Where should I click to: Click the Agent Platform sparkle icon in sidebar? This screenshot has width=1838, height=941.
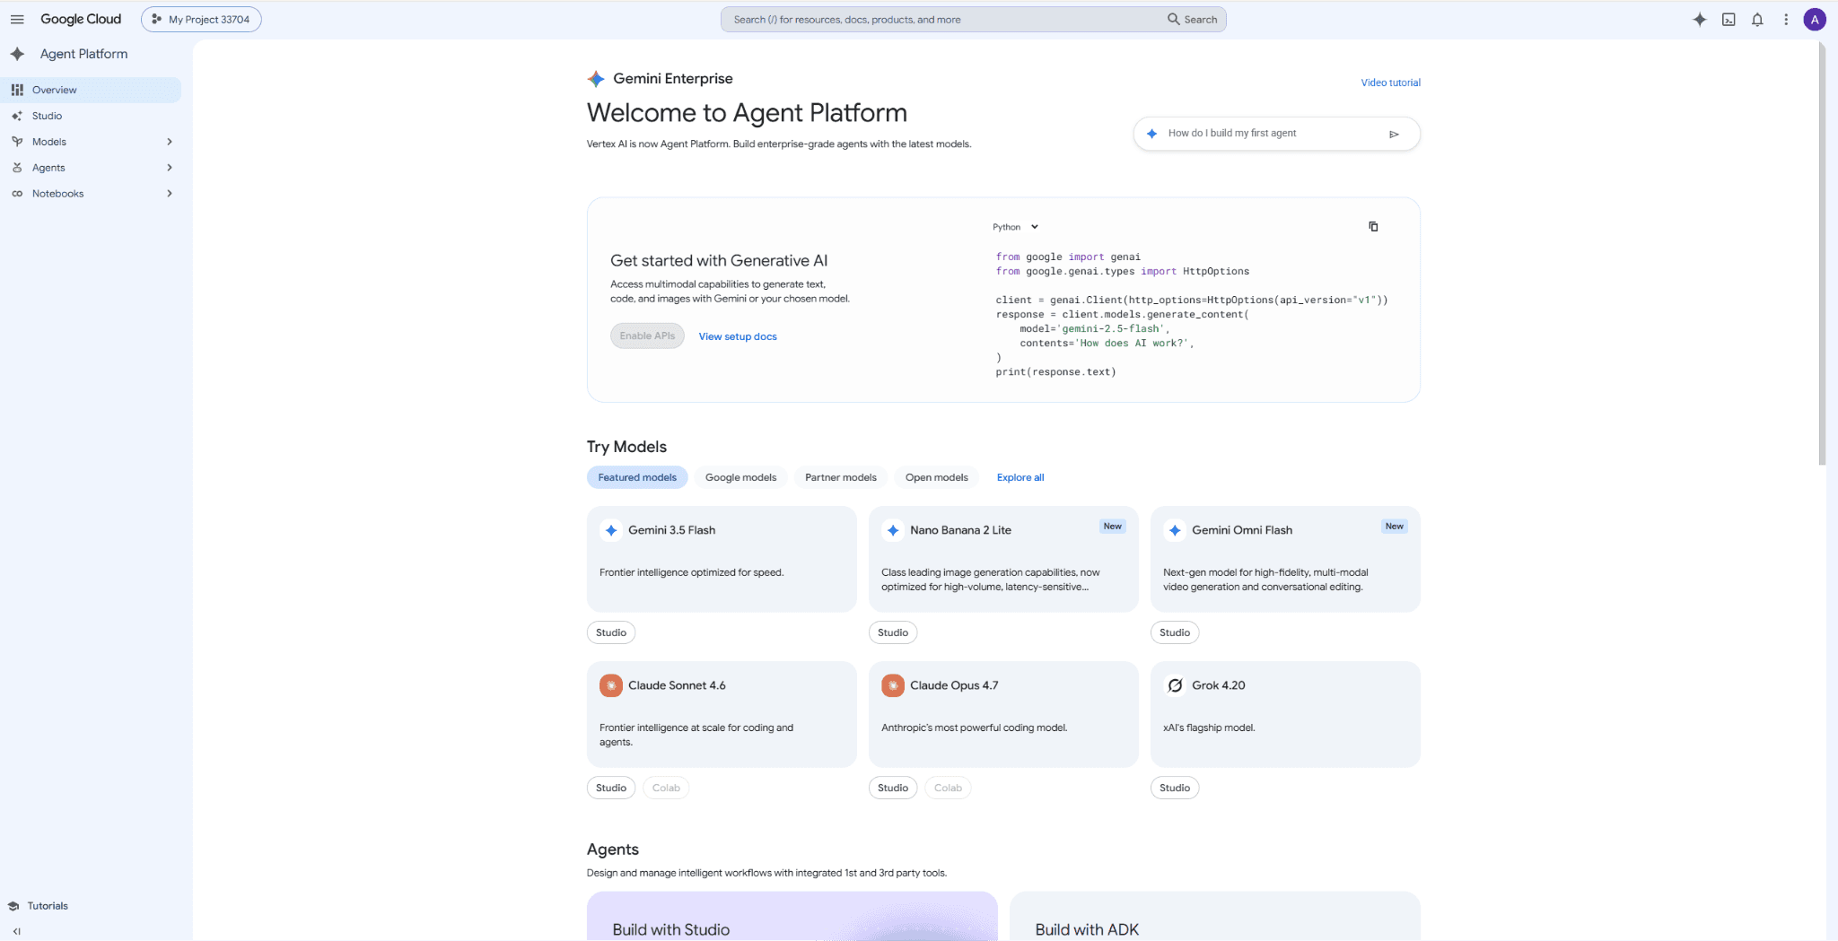click(x=17, y=54)
